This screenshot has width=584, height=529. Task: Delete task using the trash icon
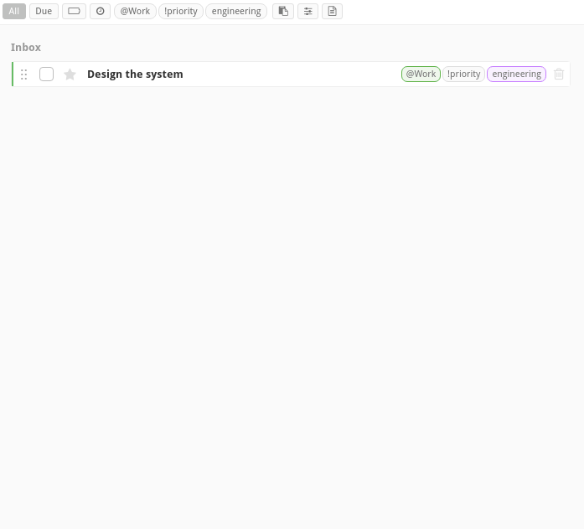coord(559,74)
